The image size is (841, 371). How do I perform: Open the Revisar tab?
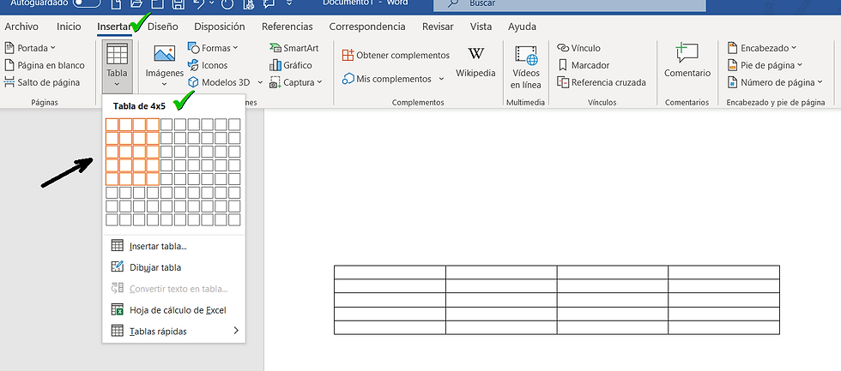[438, 27]
